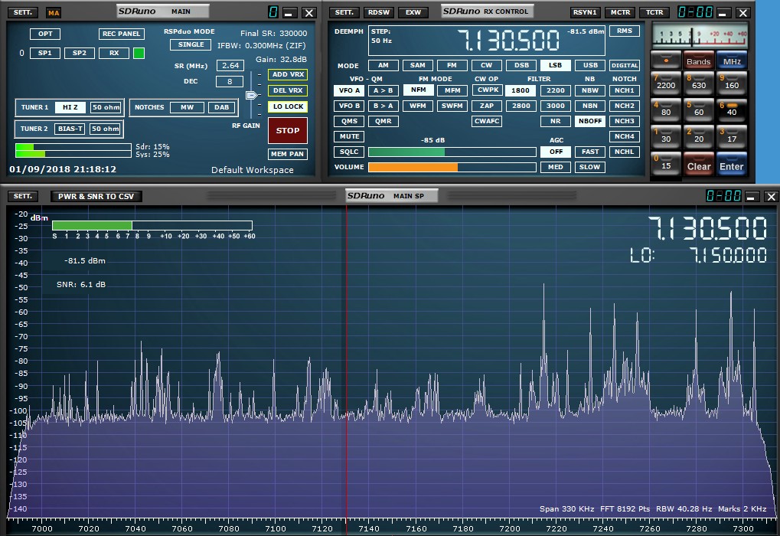Click the STOP button

click(x=288, y=130)
